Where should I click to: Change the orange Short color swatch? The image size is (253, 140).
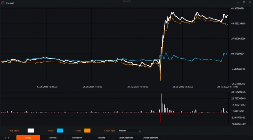pos(87,131)
